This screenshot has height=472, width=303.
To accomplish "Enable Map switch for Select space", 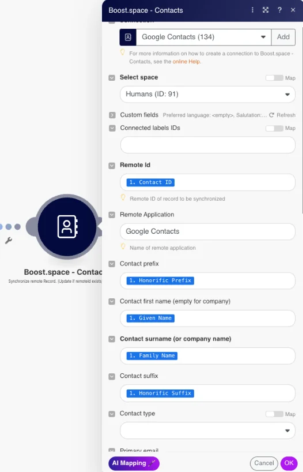I will [x=274, y=78].
